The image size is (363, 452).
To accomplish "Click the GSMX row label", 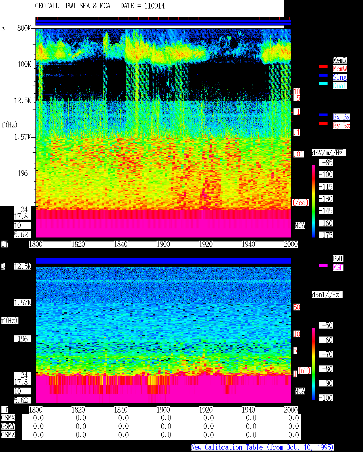I will pos(8,418).
